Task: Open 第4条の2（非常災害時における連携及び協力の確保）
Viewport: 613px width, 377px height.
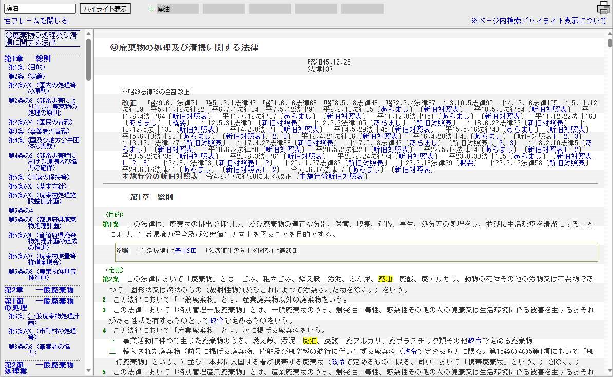Action: pyautogui.click(x=43, y=161)
